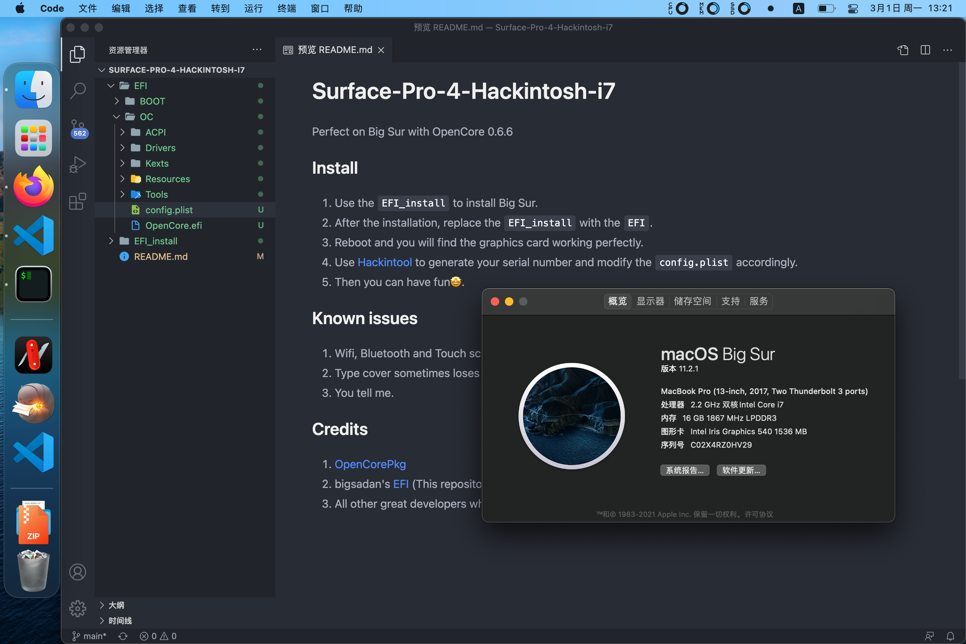Open the Search view in the activity bar

77,90
